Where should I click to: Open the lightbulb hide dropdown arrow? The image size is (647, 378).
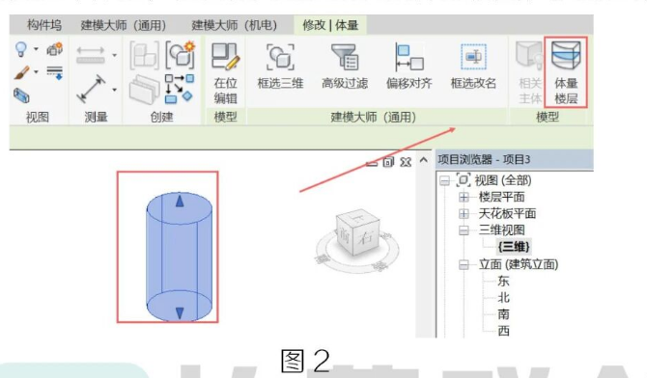pyautogui.click(x=36, y=49)
